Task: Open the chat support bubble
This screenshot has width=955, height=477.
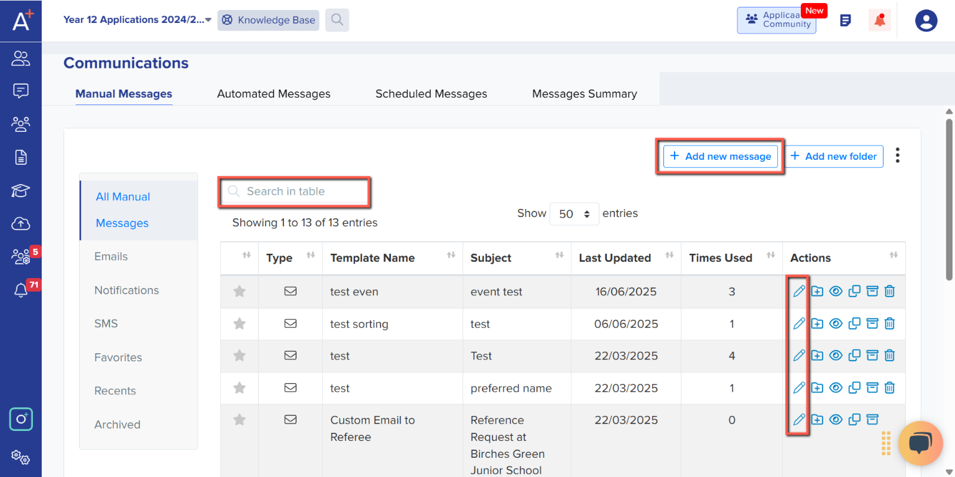Action: coord(920,443)
